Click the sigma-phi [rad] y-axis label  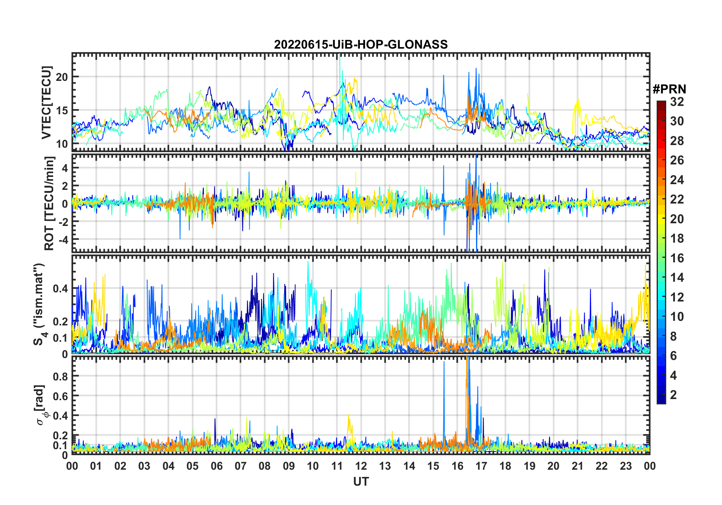(41, 405)
